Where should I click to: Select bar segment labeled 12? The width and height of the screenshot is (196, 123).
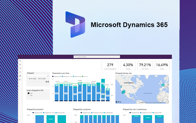(103, 83)
